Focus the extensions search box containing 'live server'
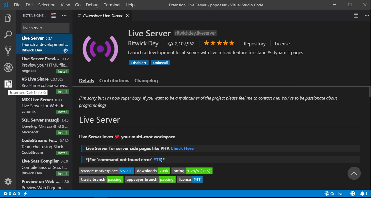Image resolution: width=371 pixels, height=198 pixels. (45, 28)
